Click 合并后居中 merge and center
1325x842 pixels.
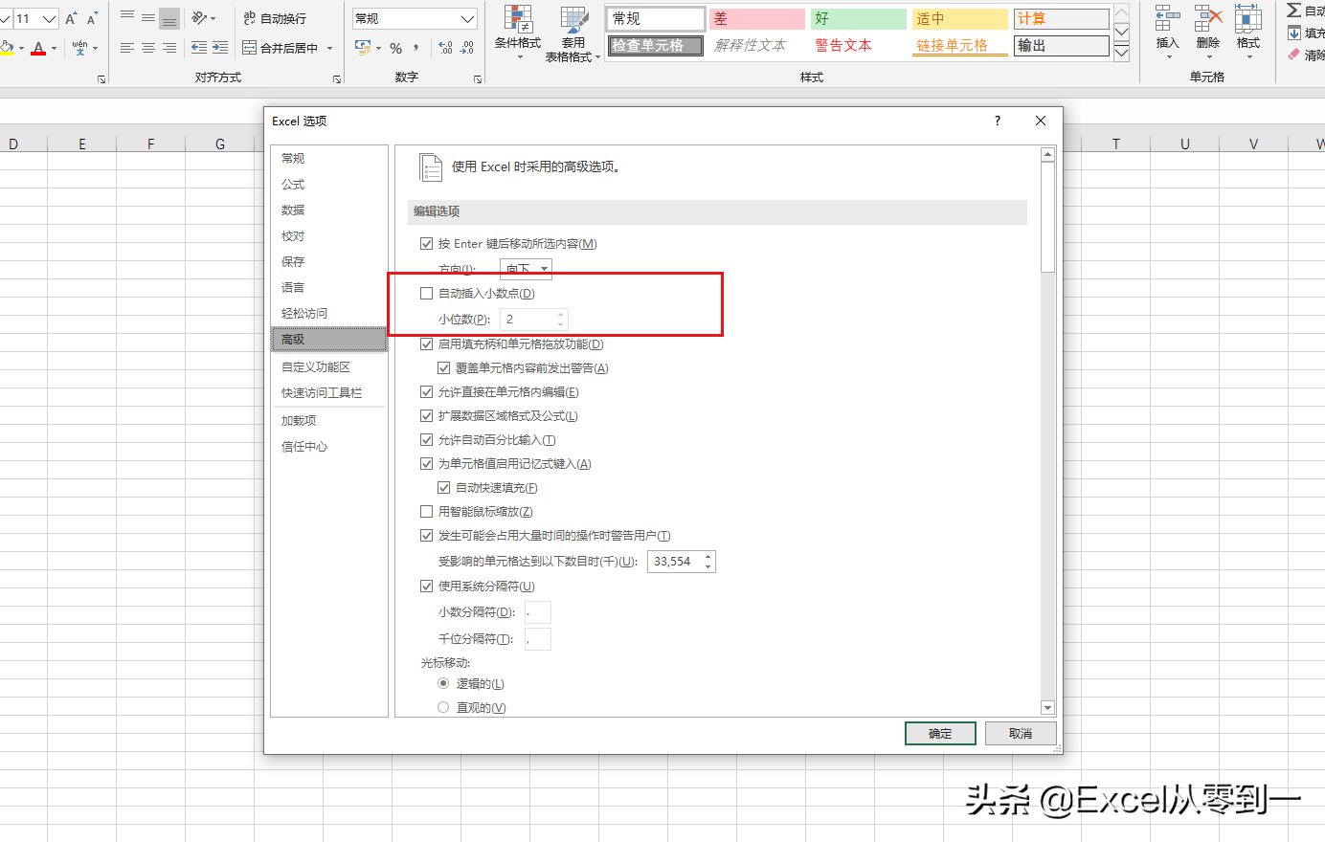point(281,48)
